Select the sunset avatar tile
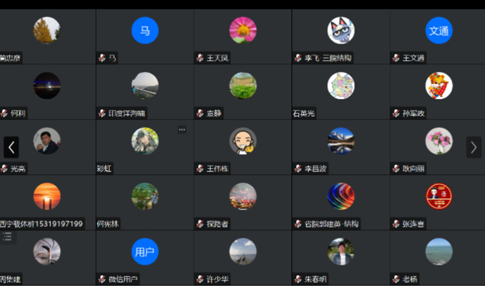This screenshot has width=485, height=286. tap(47, 196)
